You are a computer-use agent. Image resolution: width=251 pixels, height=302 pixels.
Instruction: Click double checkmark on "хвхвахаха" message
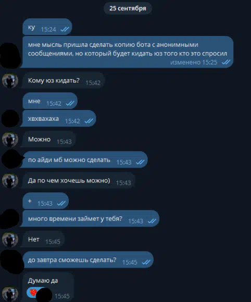click(x=89, y=121)
